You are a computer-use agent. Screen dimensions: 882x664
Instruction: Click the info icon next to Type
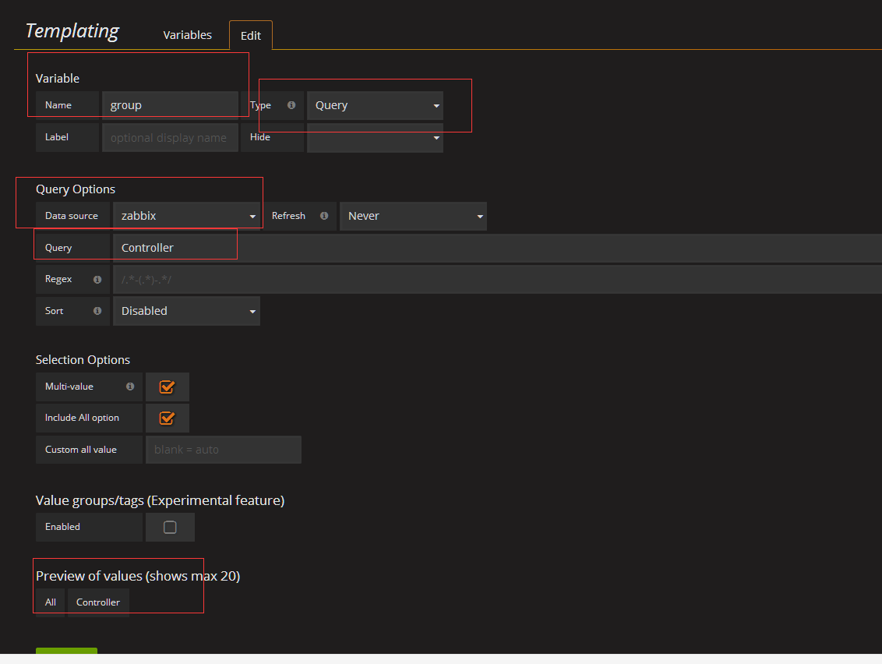[x=291, y=105]
